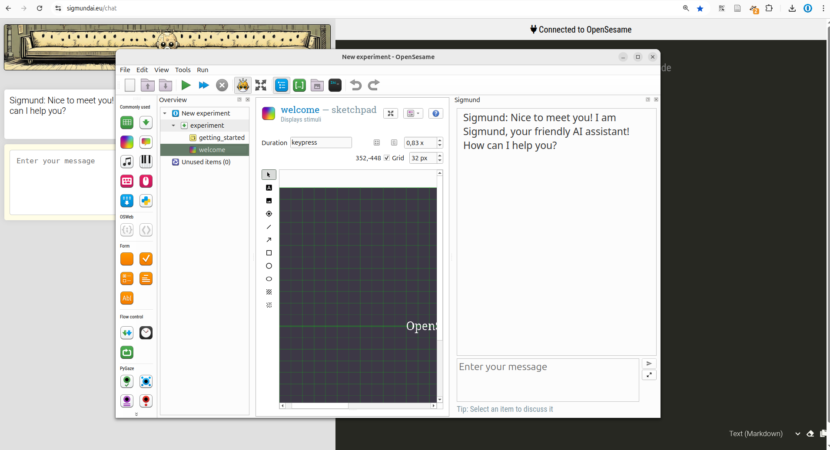Image resolution: width=830 pixels, height=450 pixels.
Task: Open the Text (Markdown) dropdown at bottom right
Action: (798, 433)
